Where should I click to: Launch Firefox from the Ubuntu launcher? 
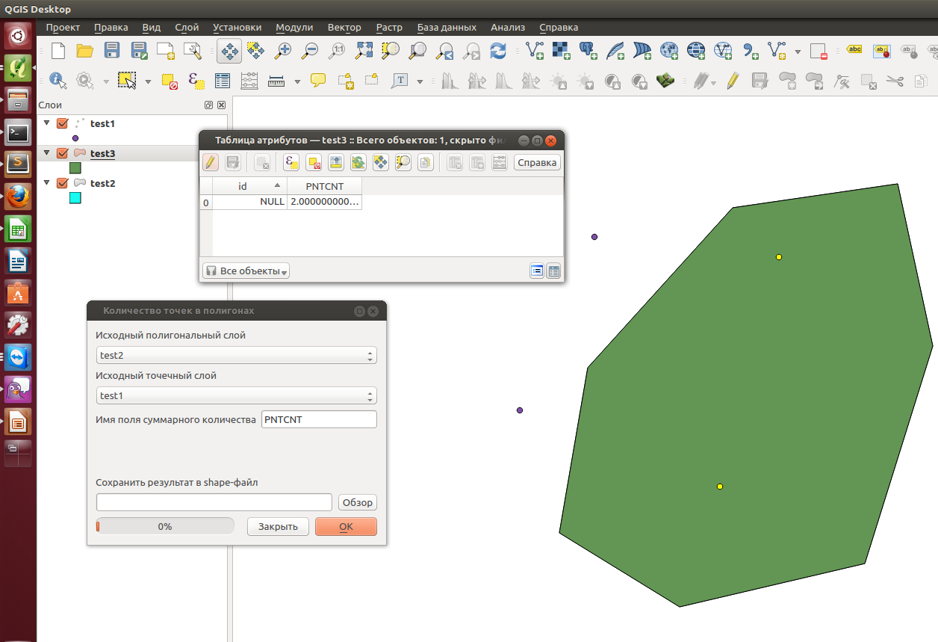pyautogui.click(x=18, y=198)
